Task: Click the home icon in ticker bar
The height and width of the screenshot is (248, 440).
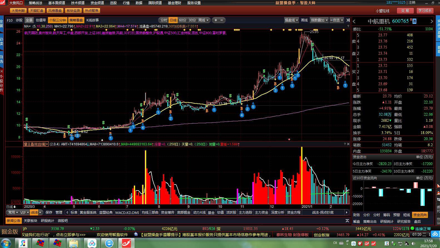Action: (x=136, y=234)
